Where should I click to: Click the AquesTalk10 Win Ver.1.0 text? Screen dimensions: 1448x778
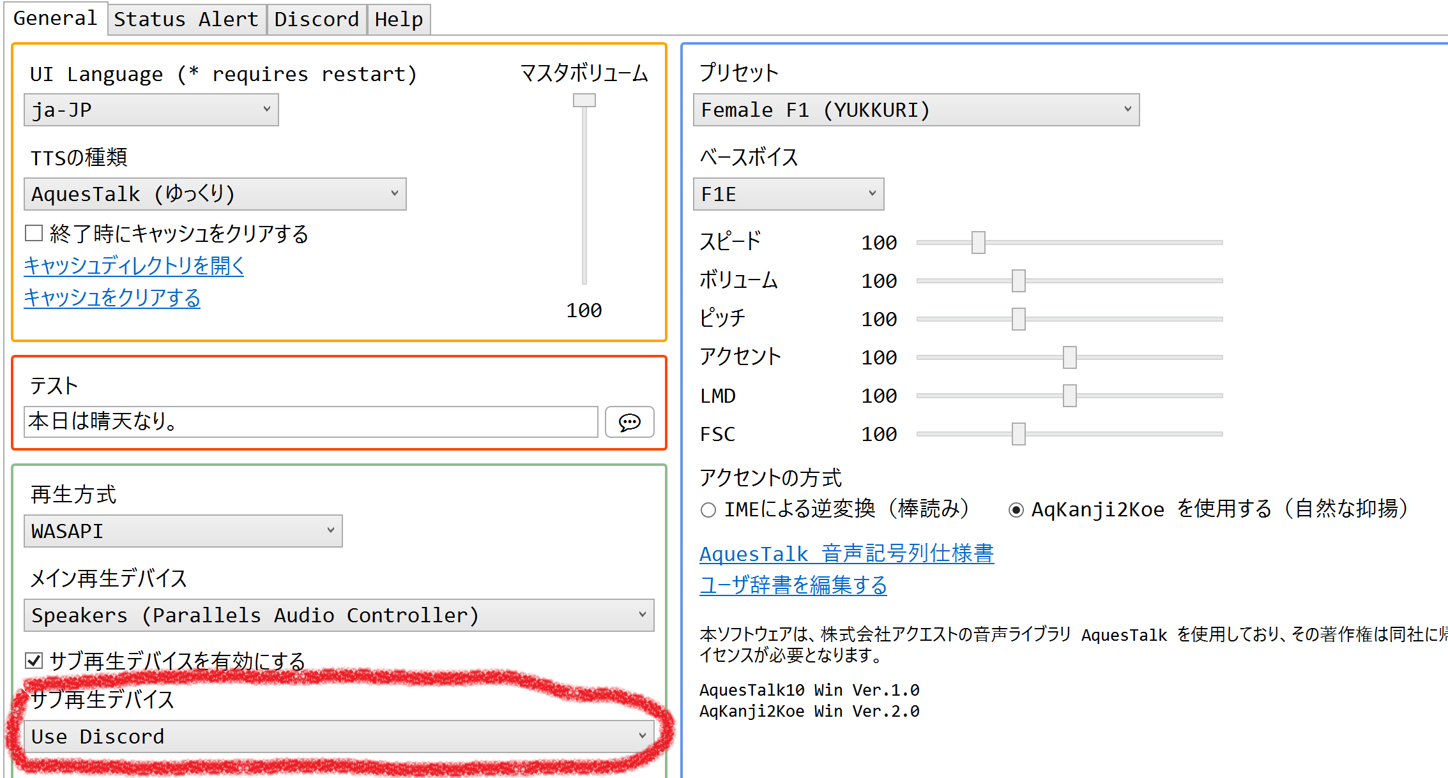pos(809,690)
